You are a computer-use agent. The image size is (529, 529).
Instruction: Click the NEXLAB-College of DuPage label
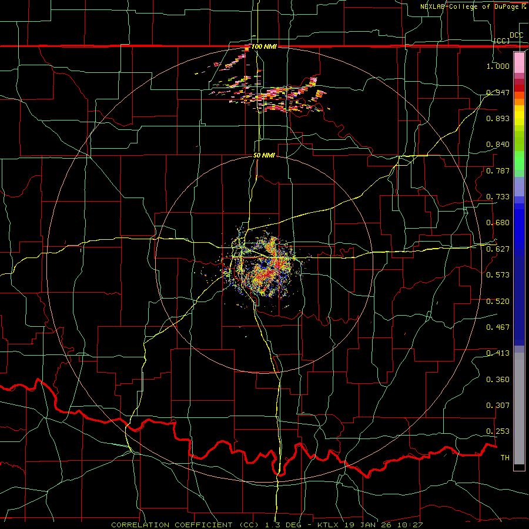[469, 6]
